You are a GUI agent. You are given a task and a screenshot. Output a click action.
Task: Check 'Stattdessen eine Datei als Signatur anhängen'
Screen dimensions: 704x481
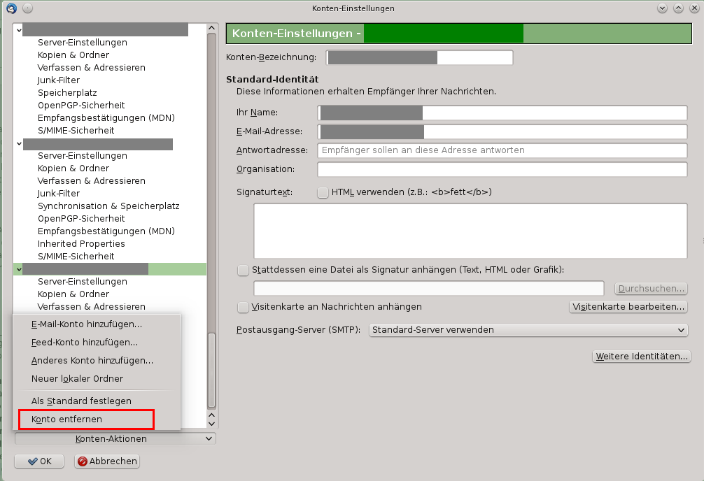[x=243, y=270]
